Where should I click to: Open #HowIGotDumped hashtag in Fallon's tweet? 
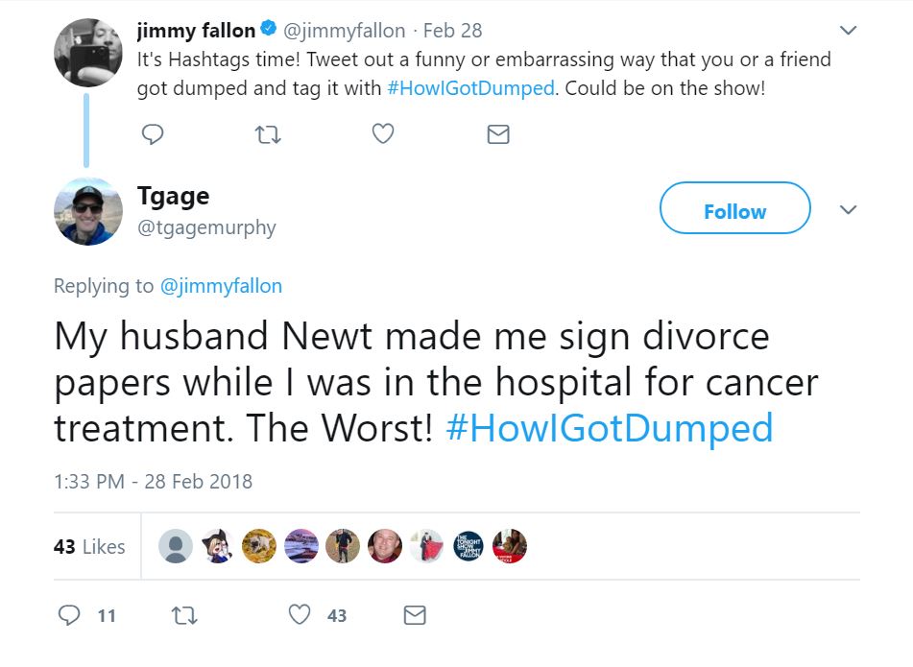pos(470,88)
